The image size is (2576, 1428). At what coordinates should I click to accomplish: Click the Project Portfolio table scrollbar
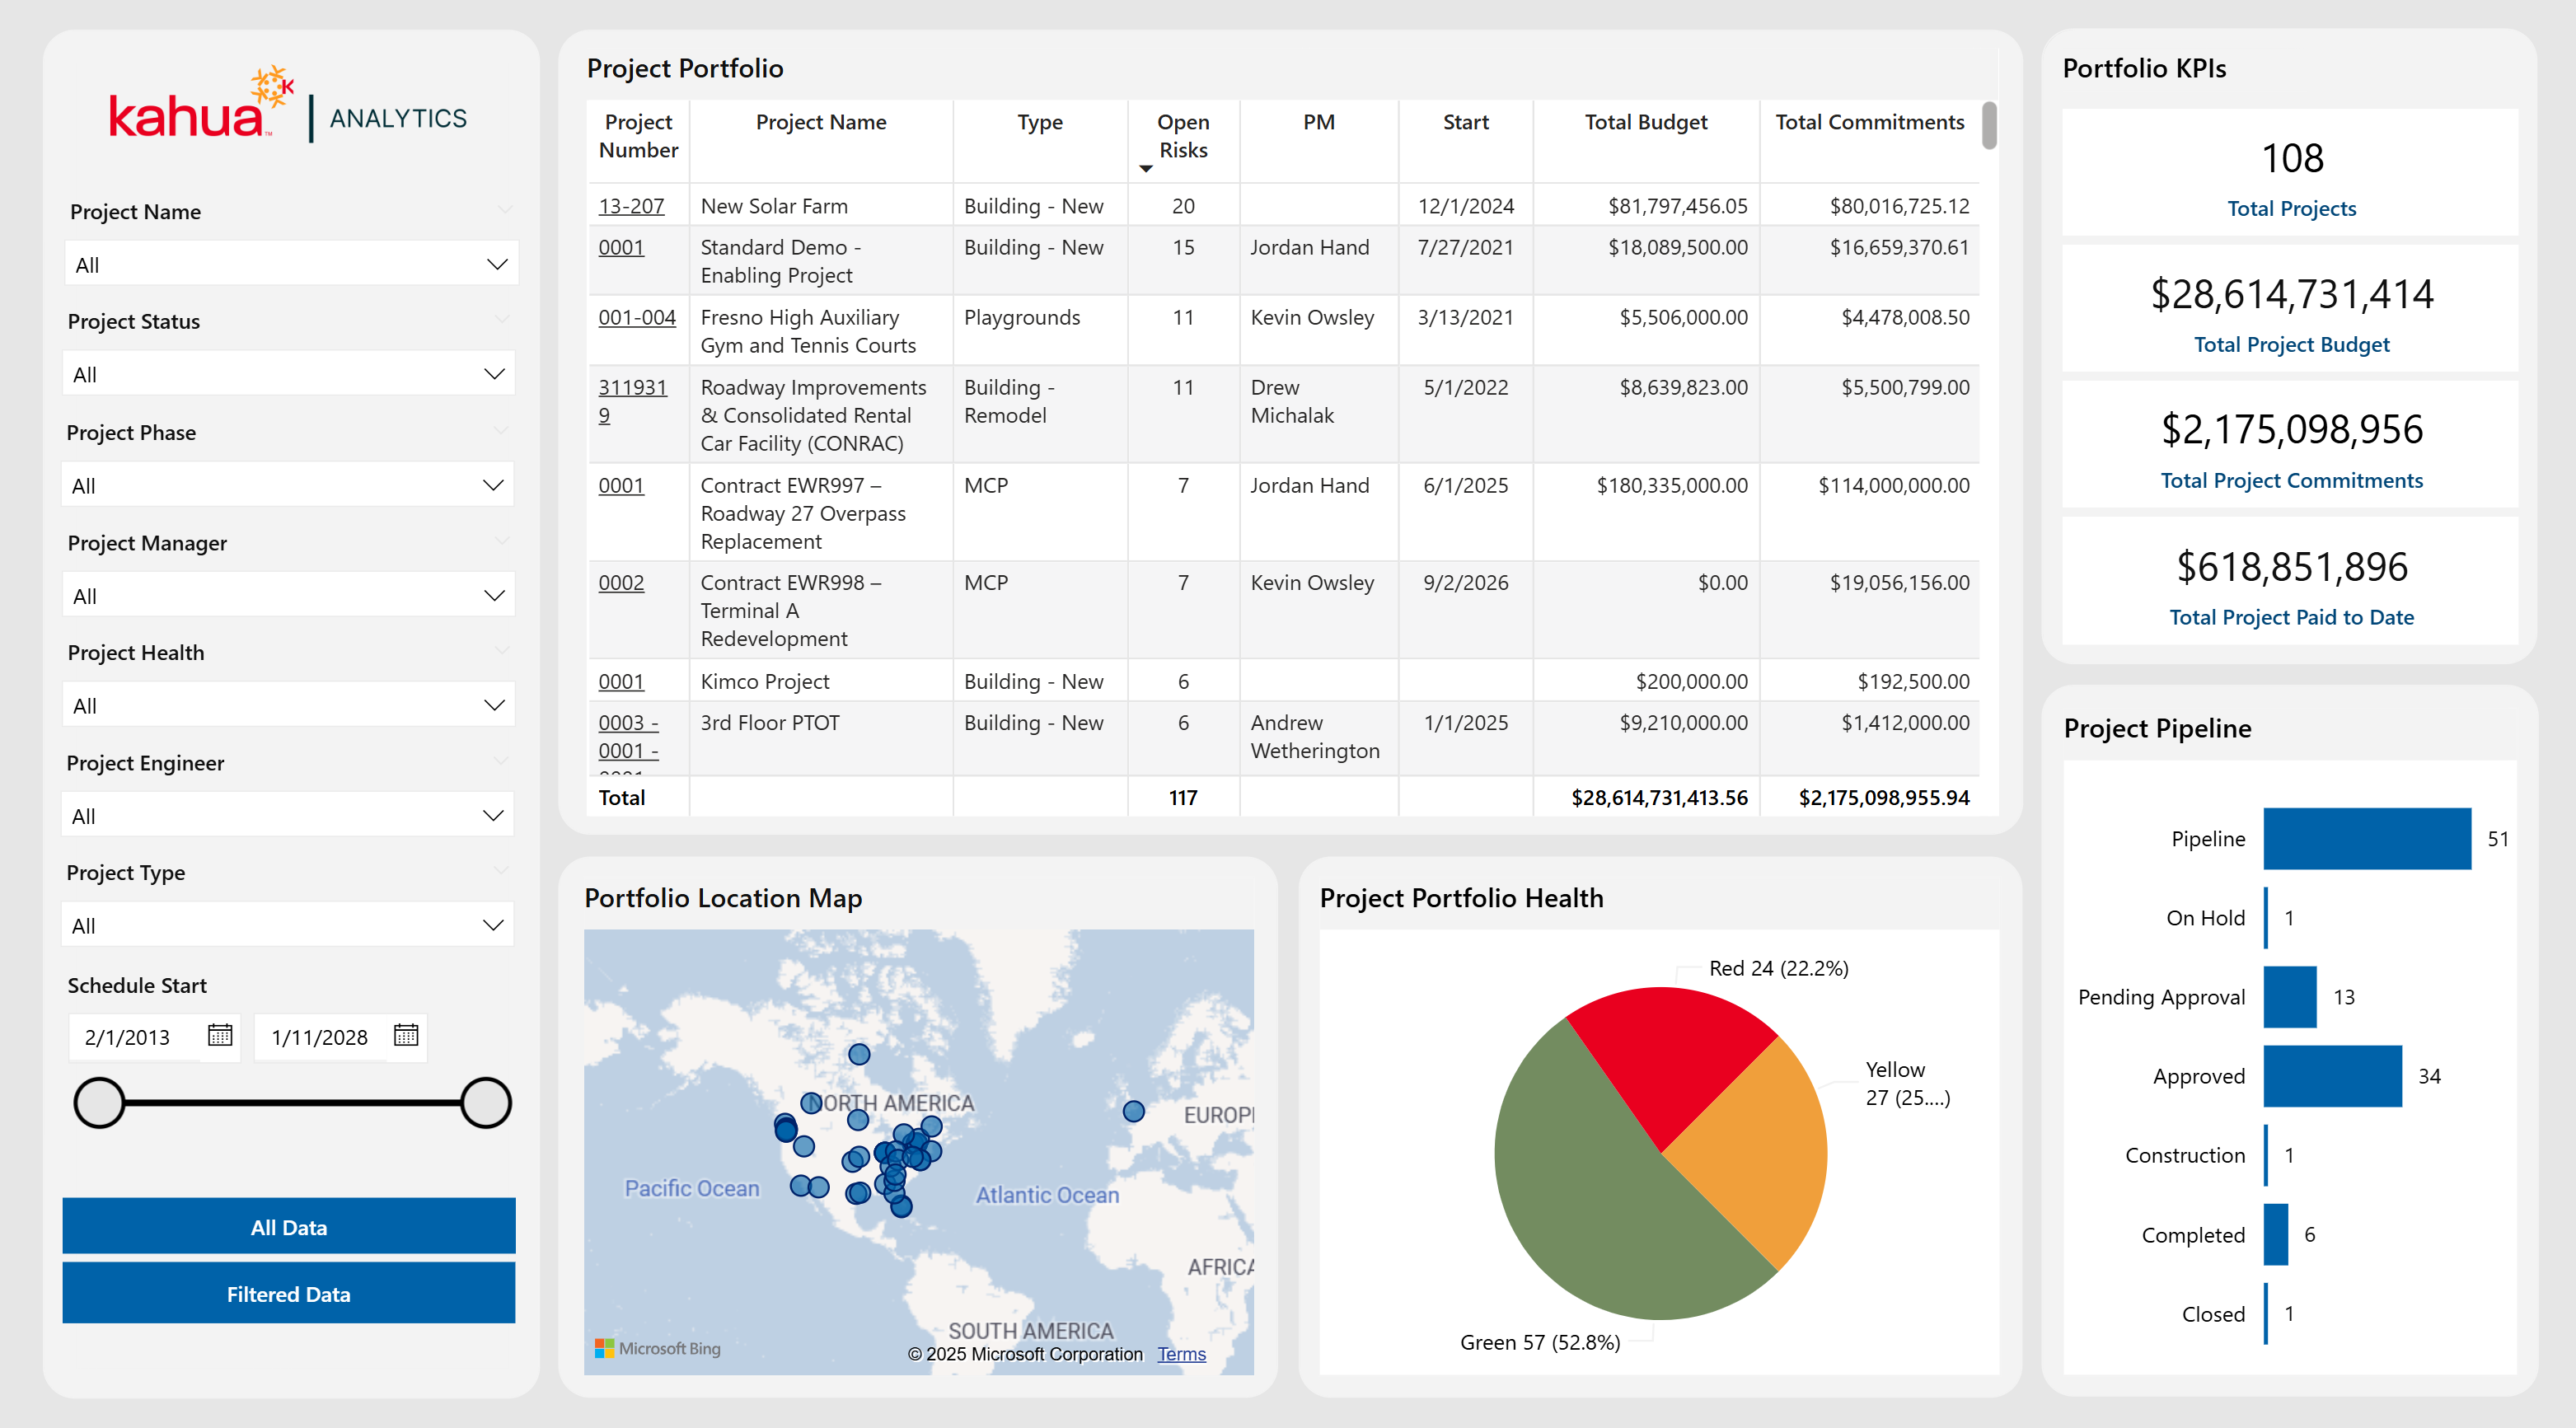point(1989,126)
